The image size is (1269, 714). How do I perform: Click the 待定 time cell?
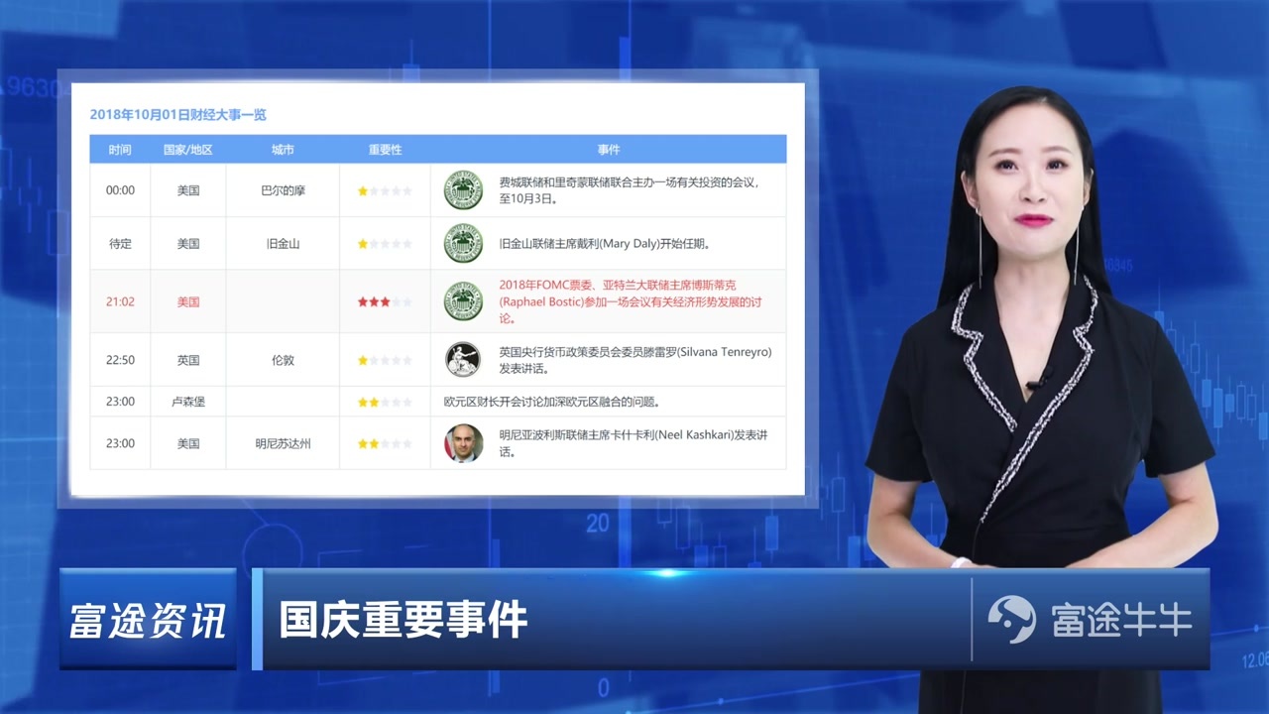click(120, 243)
